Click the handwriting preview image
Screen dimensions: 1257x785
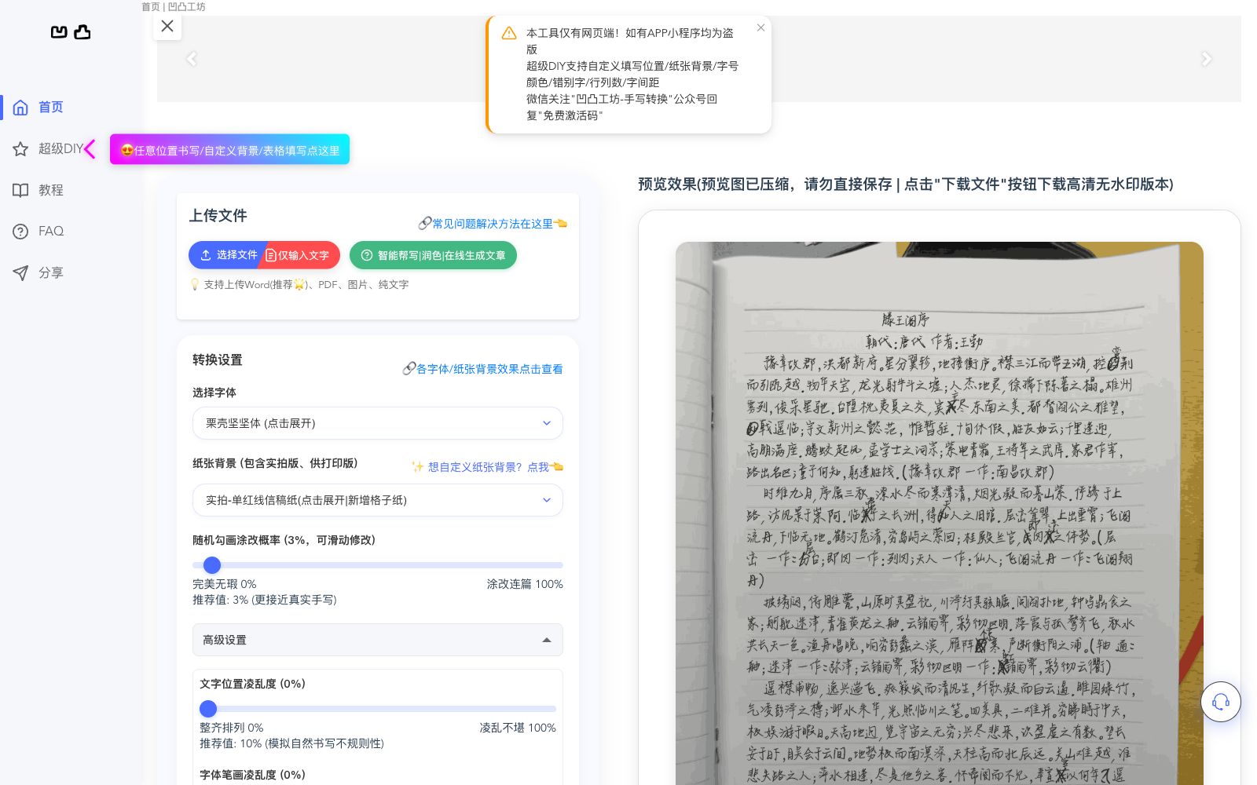[x=940, y=513]
